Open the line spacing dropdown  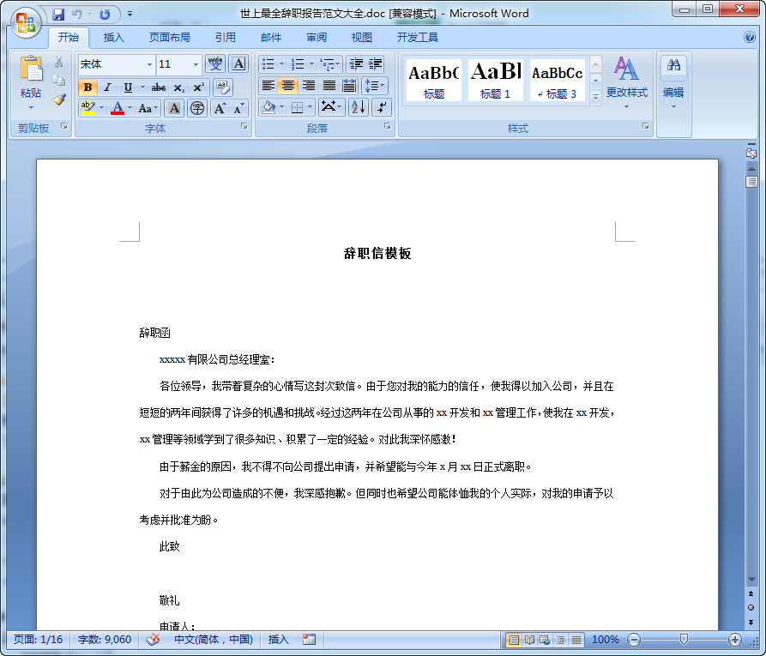[x=375, y=86]
